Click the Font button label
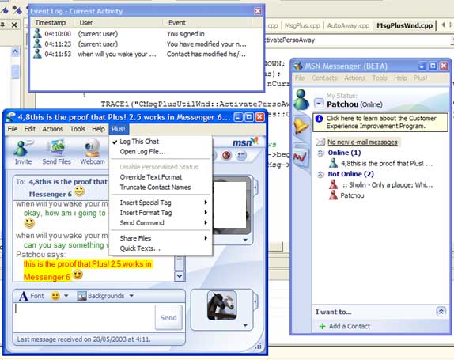The height and width of the screenshot is (360, 454). [36, 296]
